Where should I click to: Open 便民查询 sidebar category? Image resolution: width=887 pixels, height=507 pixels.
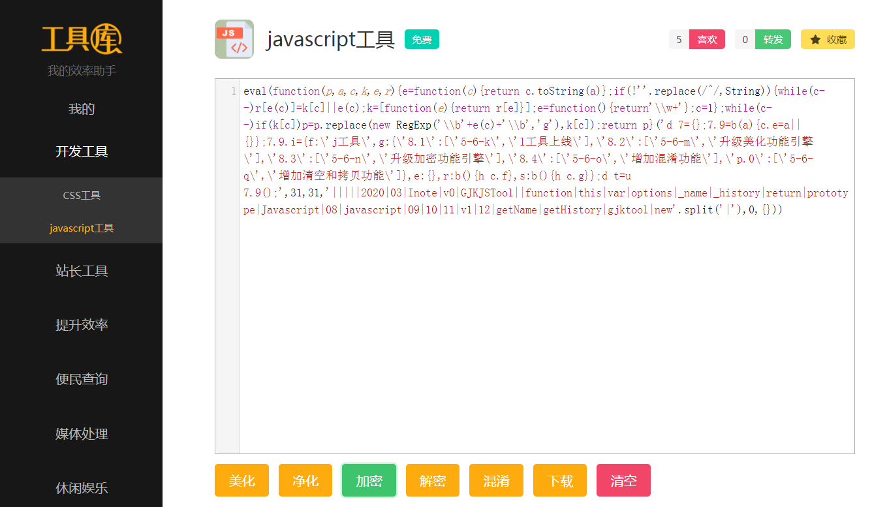tap(82, 379)
